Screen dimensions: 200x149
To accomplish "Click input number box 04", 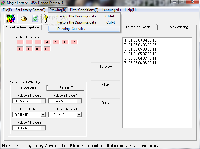I will pyautogui.click(x=47, y=42).
